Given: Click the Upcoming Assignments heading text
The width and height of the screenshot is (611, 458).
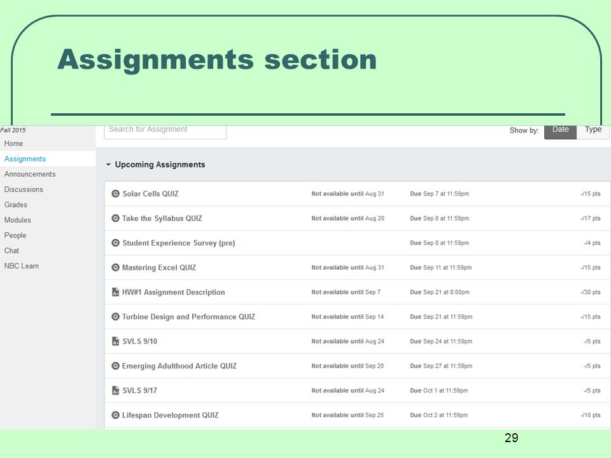Looking at the screenshot, I should [160, 164].
